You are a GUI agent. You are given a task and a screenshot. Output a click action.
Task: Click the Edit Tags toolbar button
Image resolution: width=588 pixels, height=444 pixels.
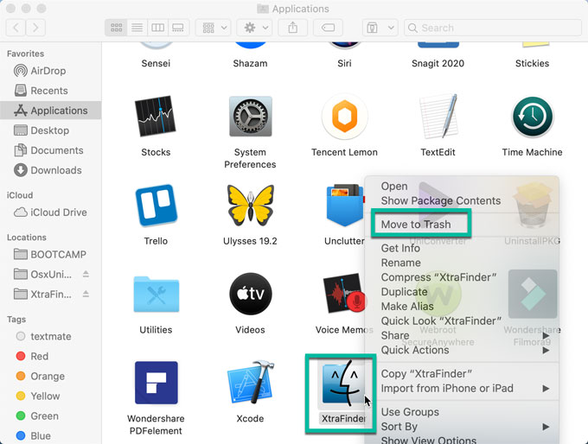(328, 28)
